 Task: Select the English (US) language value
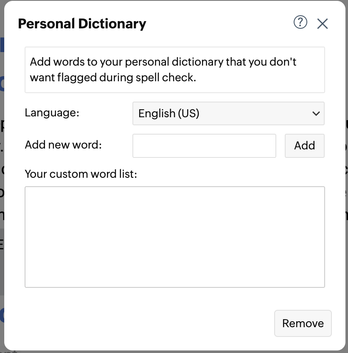169,113
